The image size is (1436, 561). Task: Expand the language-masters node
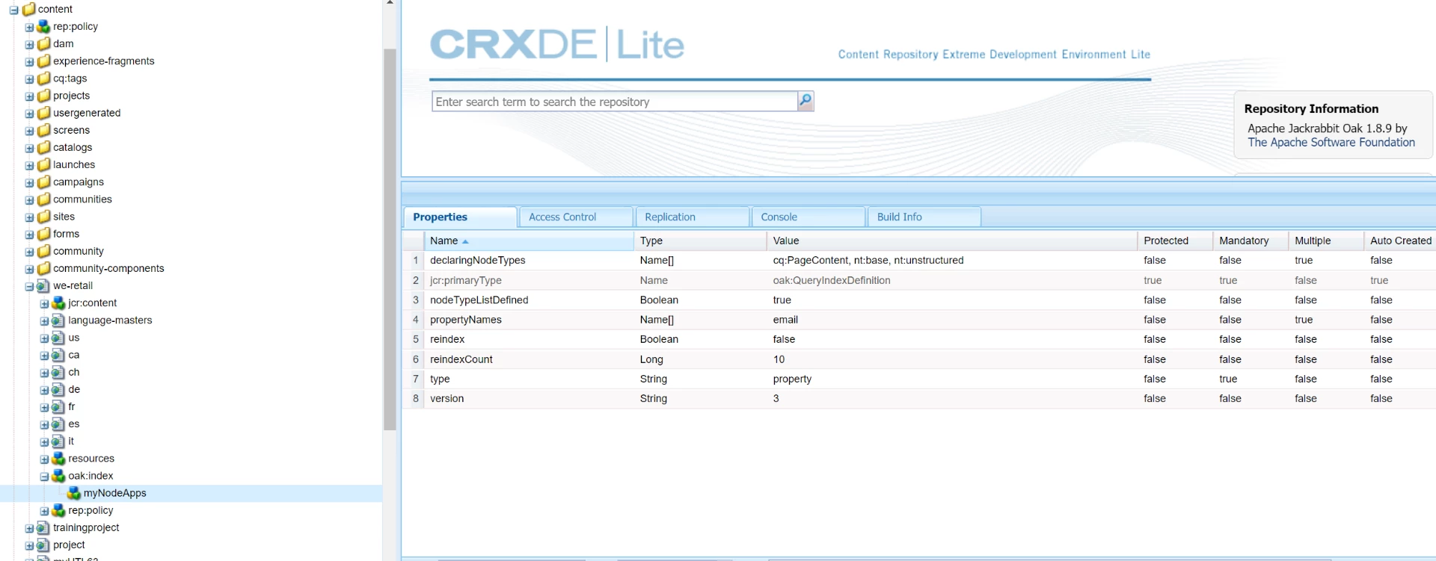pyautogui.click(x=44, y=320)
